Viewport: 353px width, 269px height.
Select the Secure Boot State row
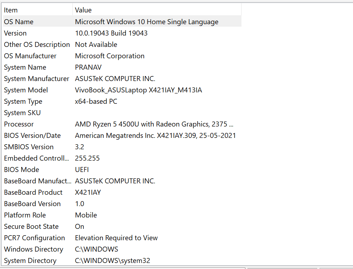(31, 226)
